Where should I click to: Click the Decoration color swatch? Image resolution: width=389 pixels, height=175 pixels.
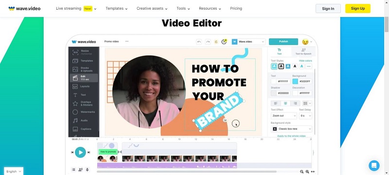pyautogui.click(x=295, y=93)
